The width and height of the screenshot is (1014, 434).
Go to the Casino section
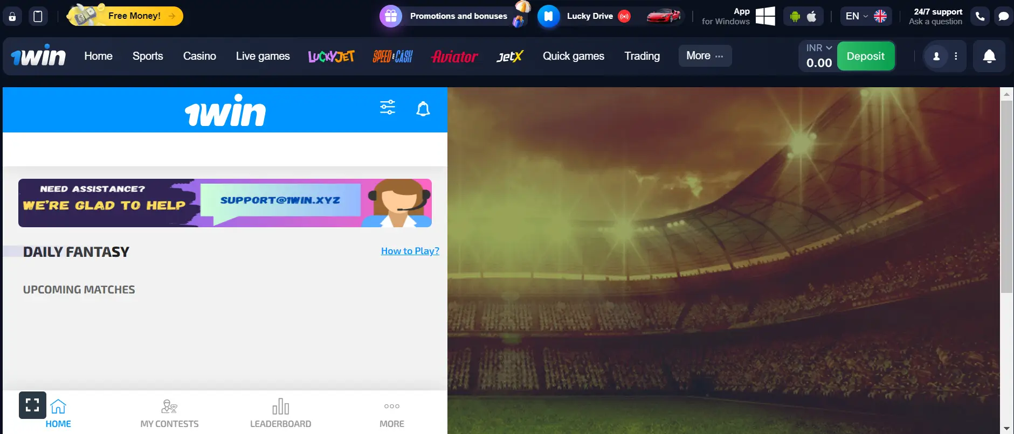199,56
